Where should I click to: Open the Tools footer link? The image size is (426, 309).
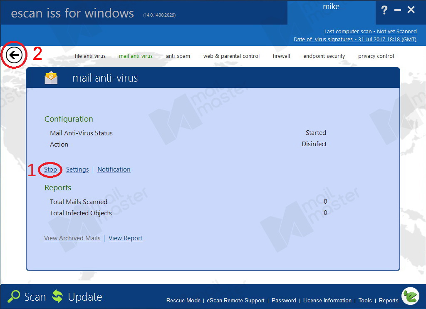click(365, 301)
